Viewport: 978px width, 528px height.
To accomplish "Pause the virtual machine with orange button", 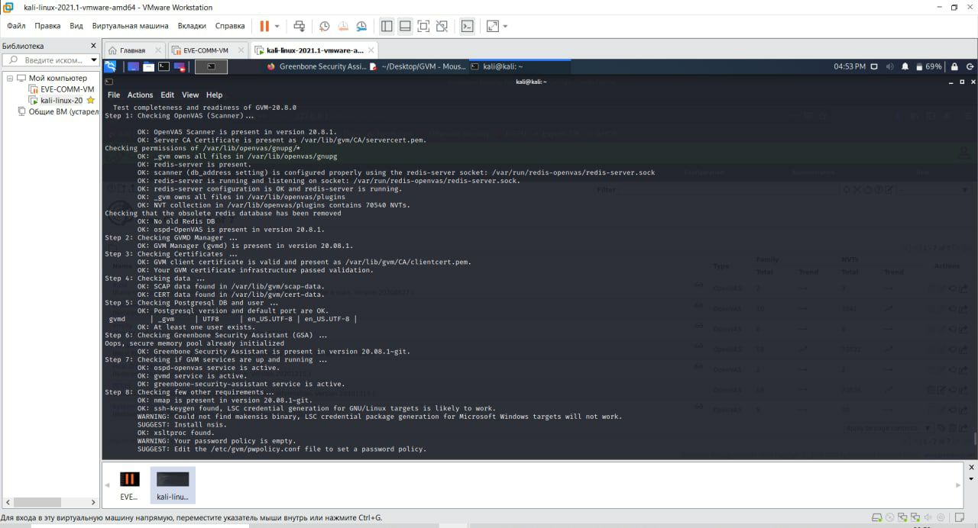I will pos(264,26).
